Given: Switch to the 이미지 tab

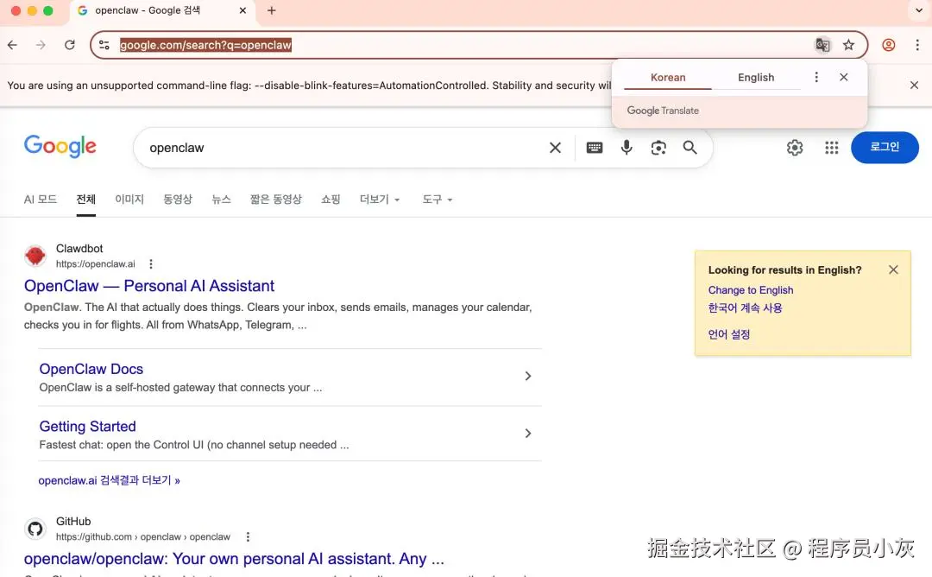Looking at the screenshot, I should point(129,200).
